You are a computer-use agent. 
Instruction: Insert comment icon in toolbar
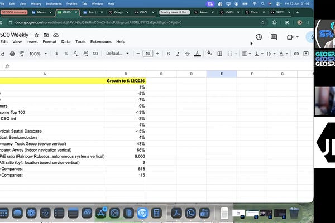[306, 54]
